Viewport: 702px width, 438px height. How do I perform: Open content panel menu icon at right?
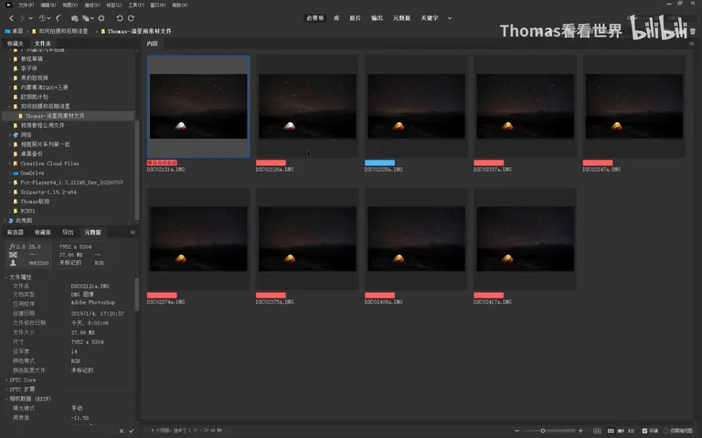point(692,44)
